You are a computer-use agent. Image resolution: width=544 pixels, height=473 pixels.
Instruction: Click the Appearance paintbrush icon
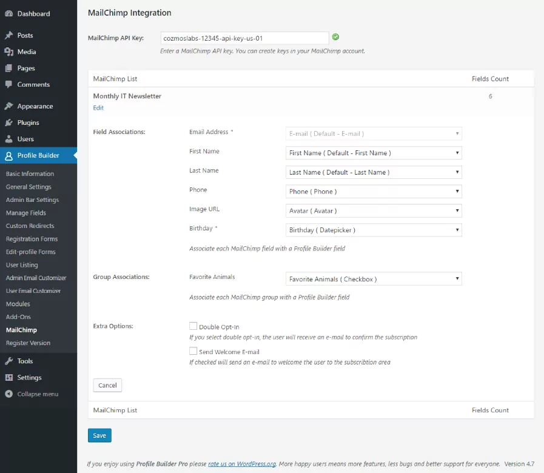coord(9,106)
